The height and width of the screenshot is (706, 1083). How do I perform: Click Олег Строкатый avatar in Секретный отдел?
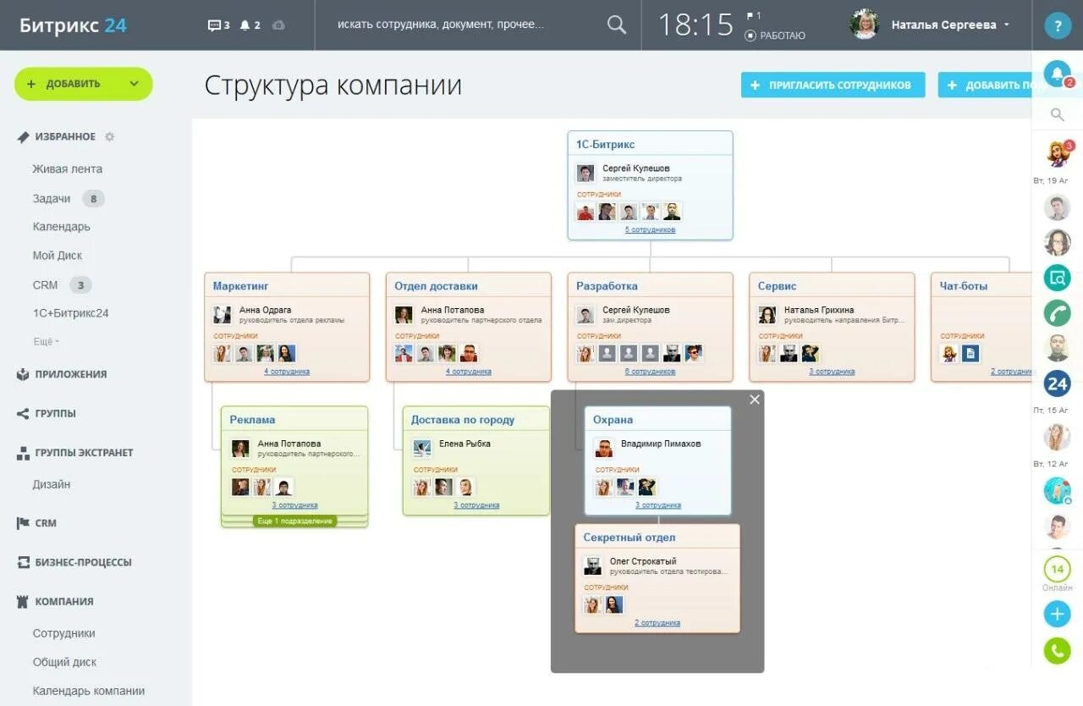(593, 565)
